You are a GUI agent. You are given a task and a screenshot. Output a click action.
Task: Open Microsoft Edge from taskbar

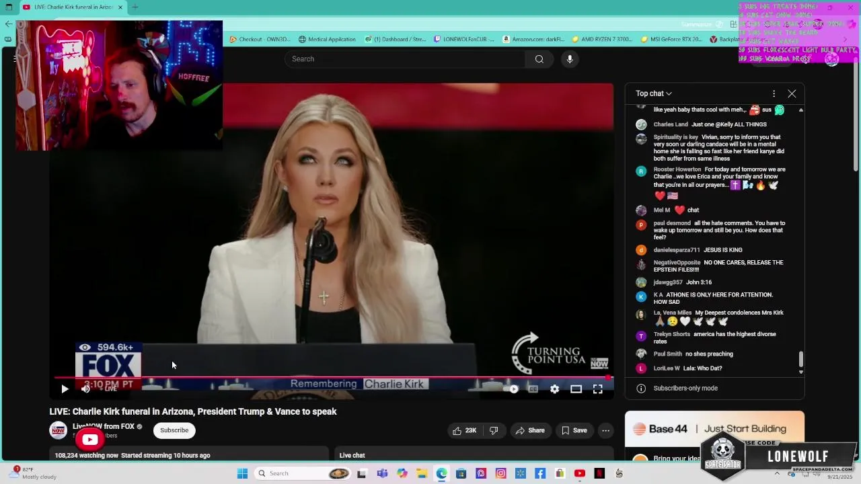pyautogui.click(x=441, y=473)
